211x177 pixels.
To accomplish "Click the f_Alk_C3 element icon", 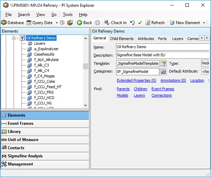I will click(29, 65).
